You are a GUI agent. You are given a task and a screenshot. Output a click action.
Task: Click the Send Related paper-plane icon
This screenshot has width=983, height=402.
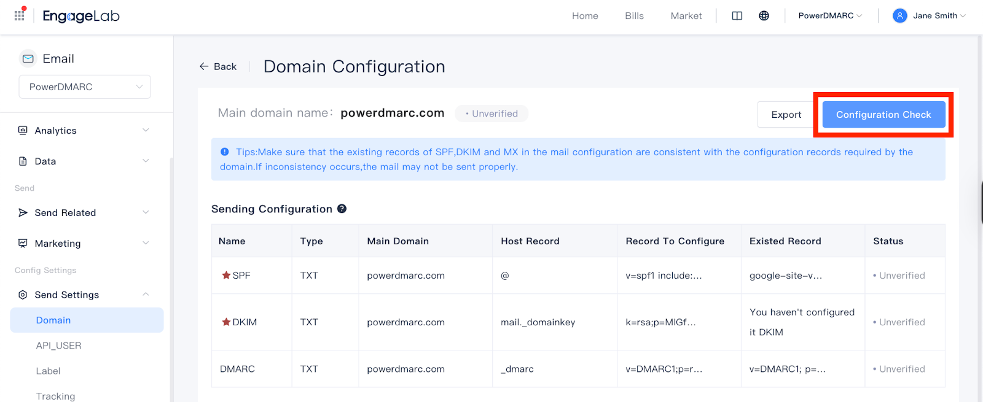point(23,212)
